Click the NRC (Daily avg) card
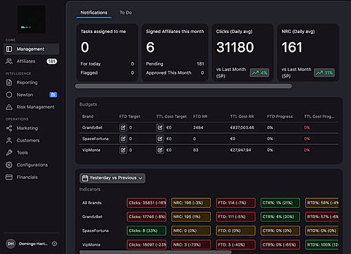 [x=308, y=52]
